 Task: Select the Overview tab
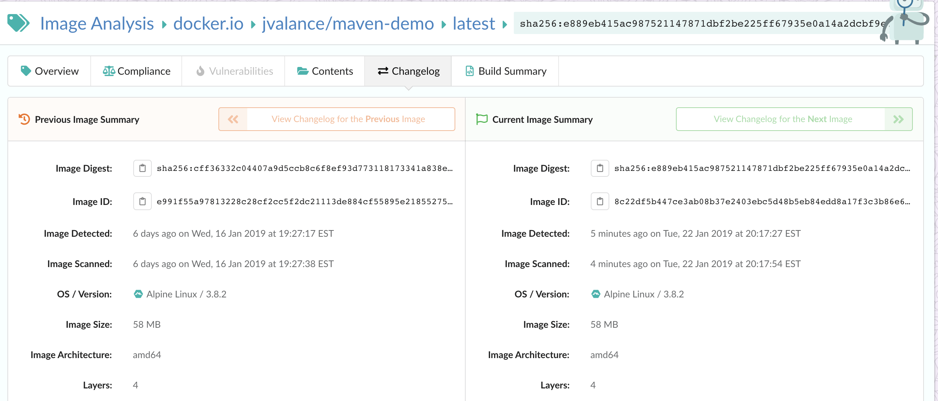[49, 71]
